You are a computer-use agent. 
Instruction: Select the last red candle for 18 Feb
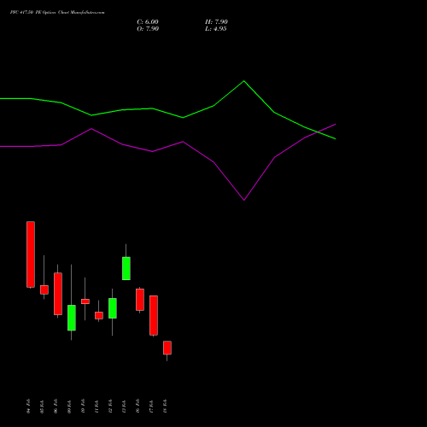[167, 348]
